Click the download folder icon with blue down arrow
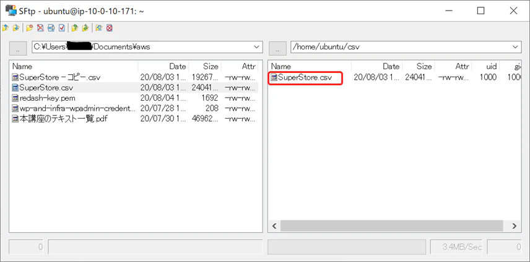Screen dimensions: 530x262 click(x=15, y=28)
